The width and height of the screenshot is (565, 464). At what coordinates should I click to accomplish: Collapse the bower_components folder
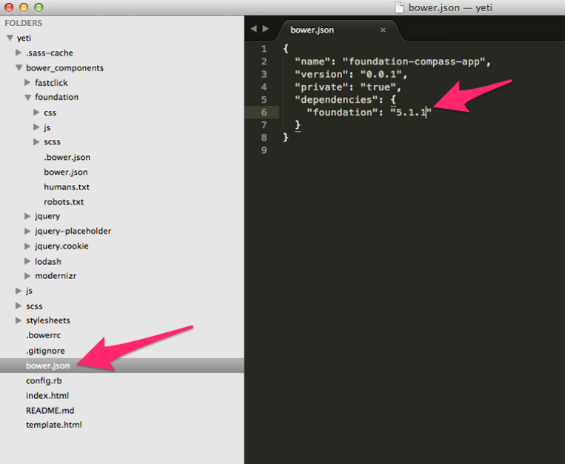click(x=19, y=67)
